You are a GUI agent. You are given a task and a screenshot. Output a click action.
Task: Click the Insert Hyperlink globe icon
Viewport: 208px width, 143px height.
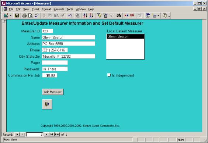(78, 15)
